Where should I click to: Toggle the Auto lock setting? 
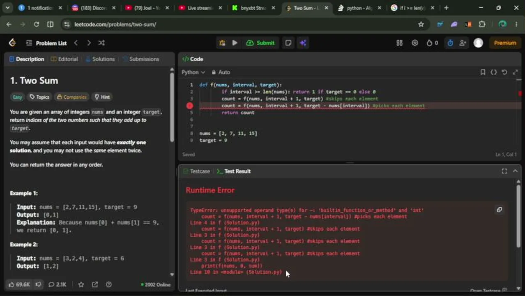click(221, 72)
